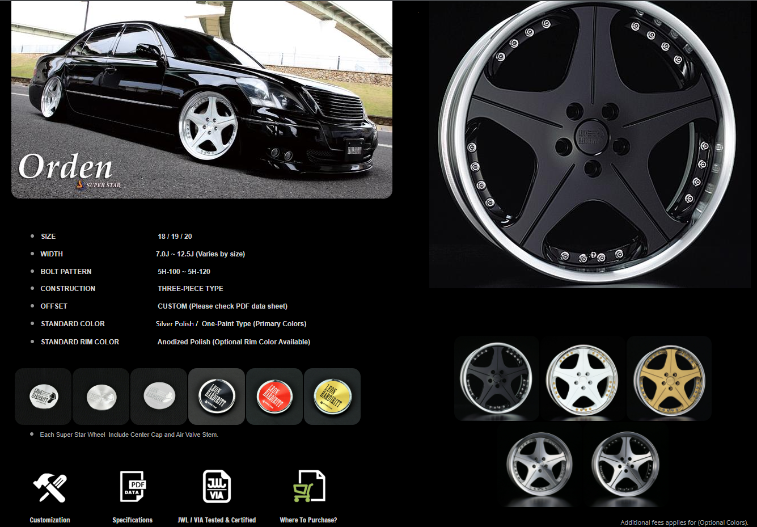The height and width of the screenshot is (527, 757).
Task: Click the center cap and valve stem note
Action: pos(129,435)
